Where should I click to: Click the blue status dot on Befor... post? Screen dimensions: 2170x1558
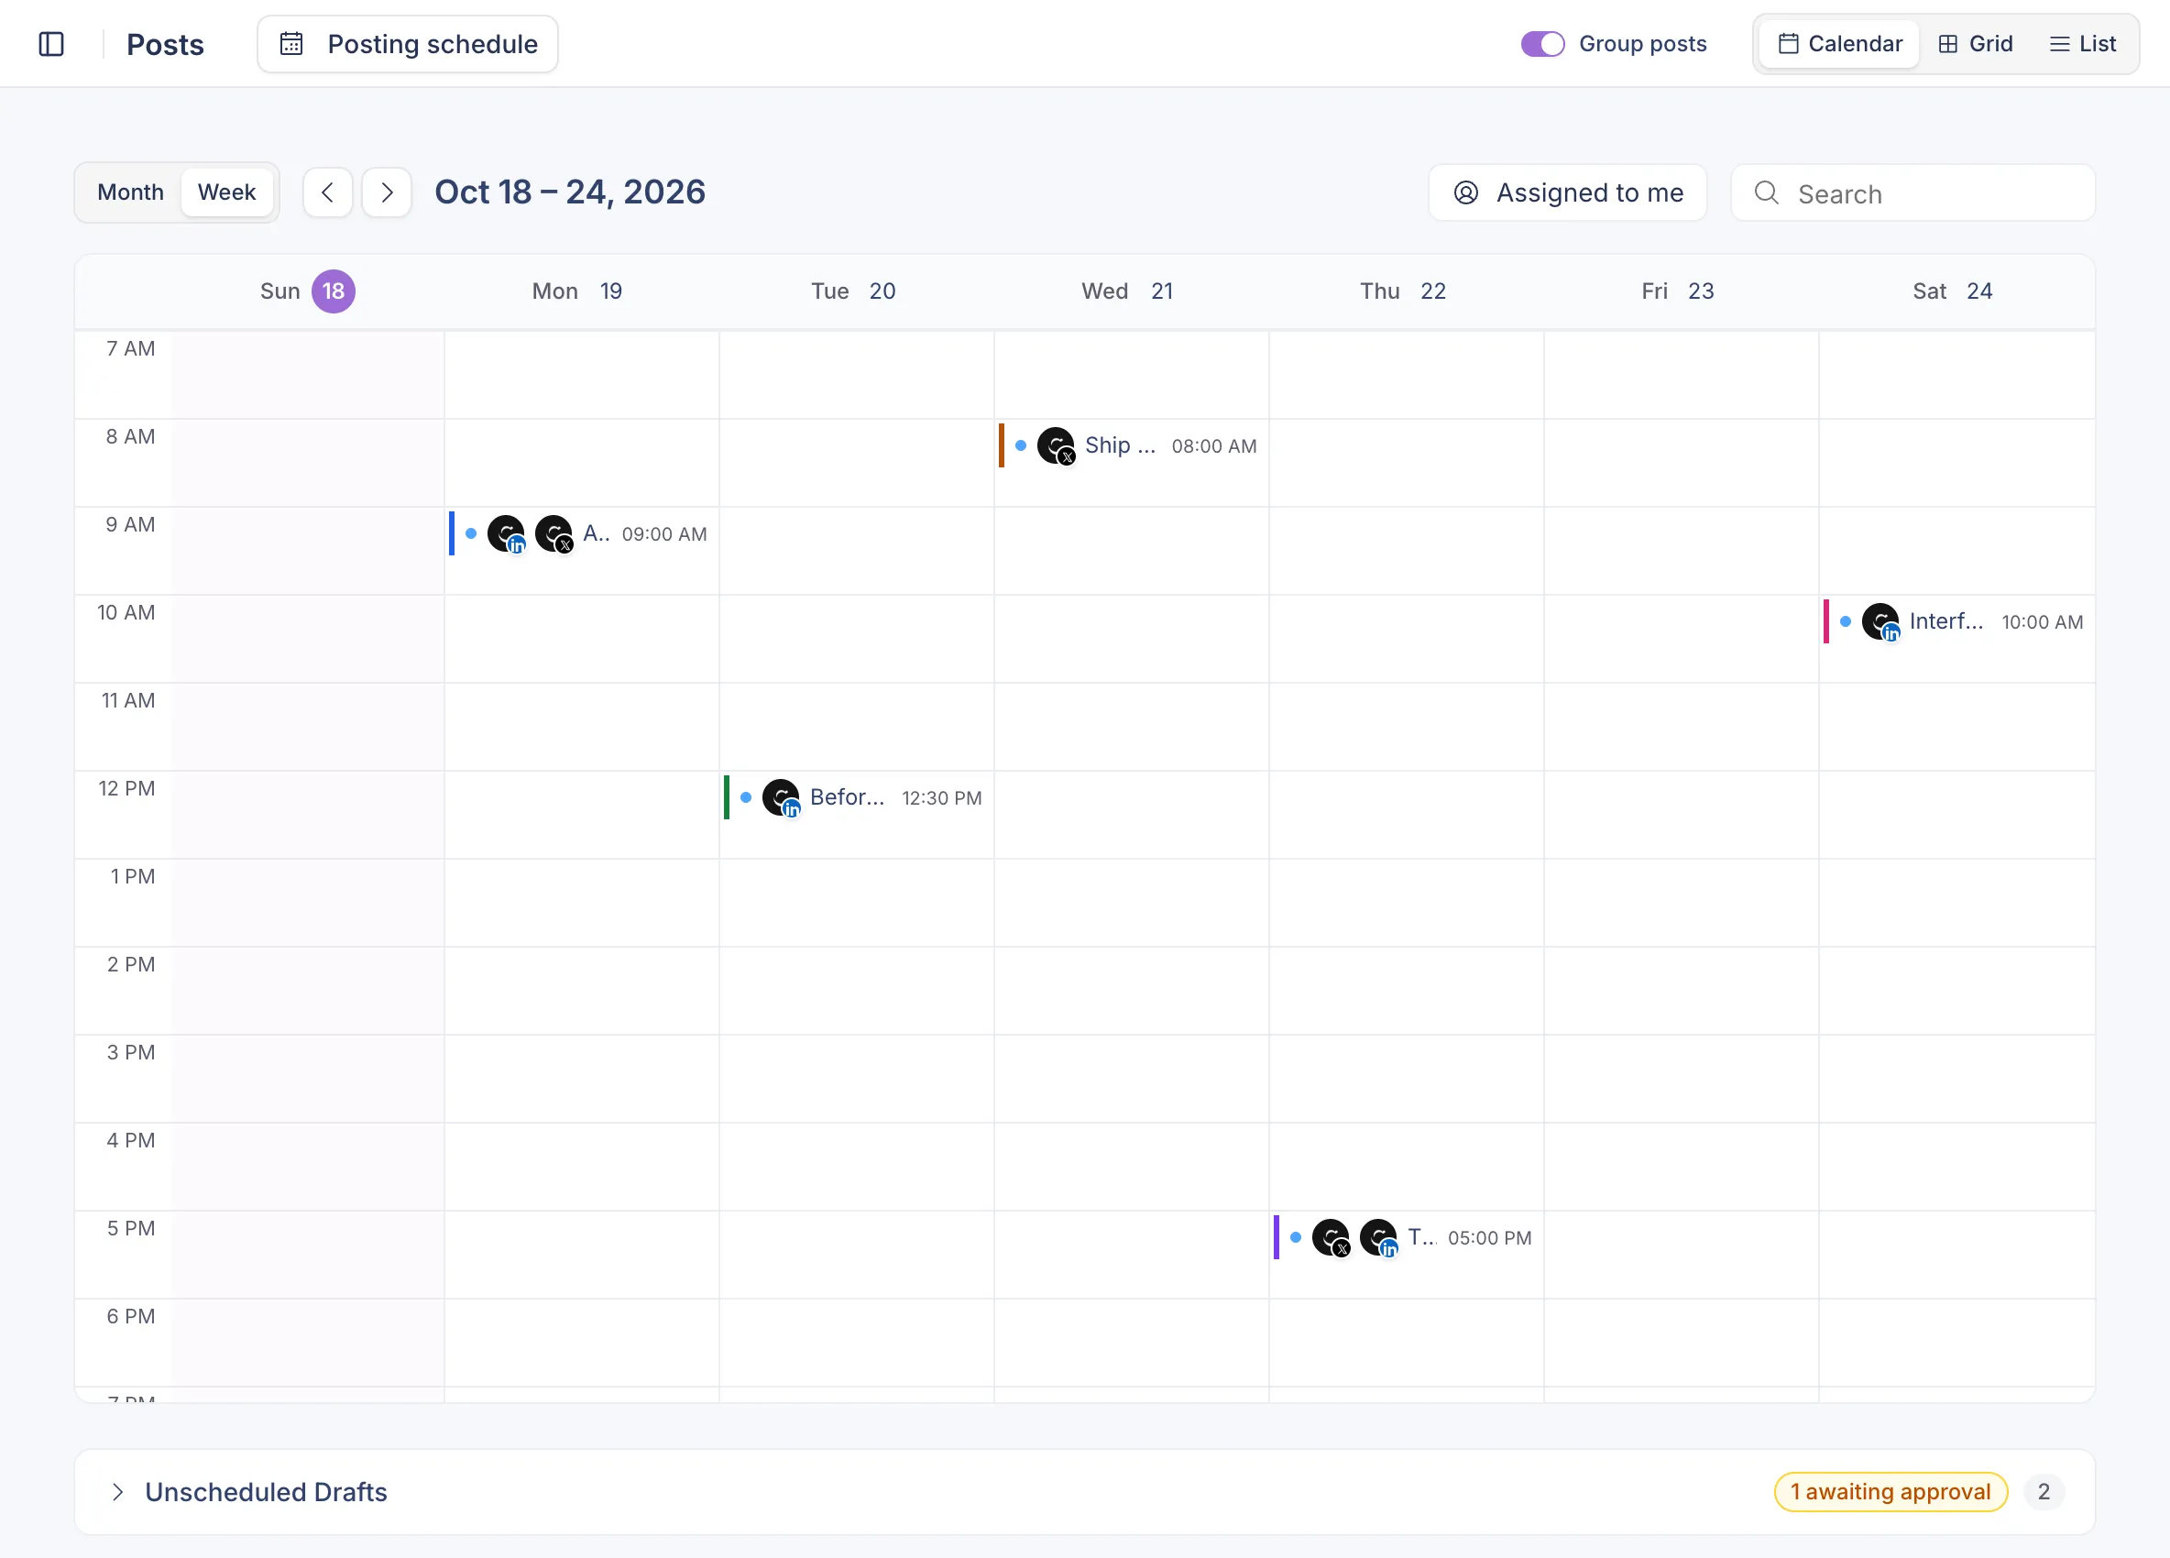pyautogui.click(x=746, y=798)
